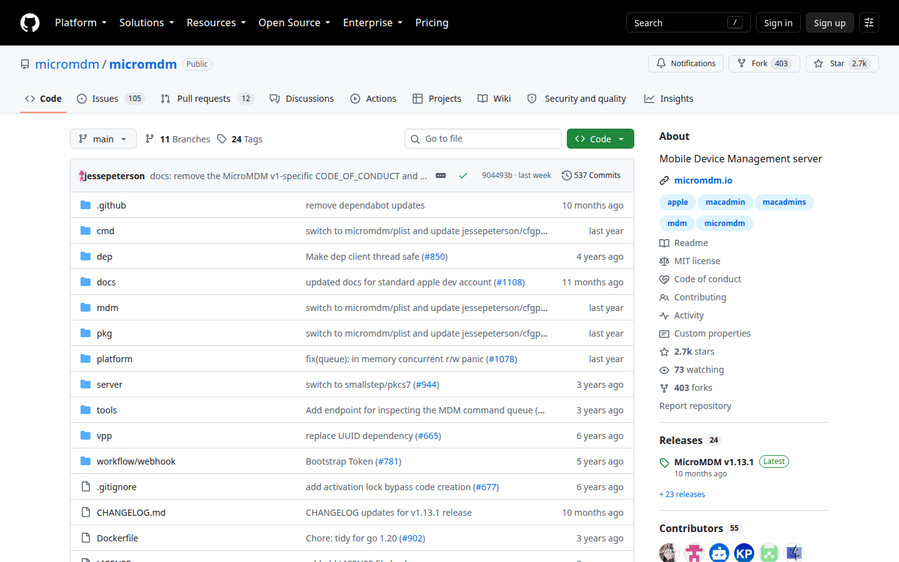The image size is (899, 562).
Task: Fork the repository
Action: [764, 64]
